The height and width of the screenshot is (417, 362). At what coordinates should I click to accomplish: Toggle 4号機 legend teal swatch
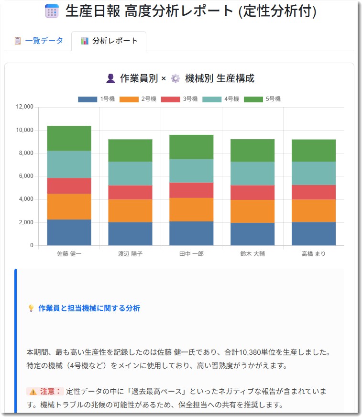pos(212,99)
